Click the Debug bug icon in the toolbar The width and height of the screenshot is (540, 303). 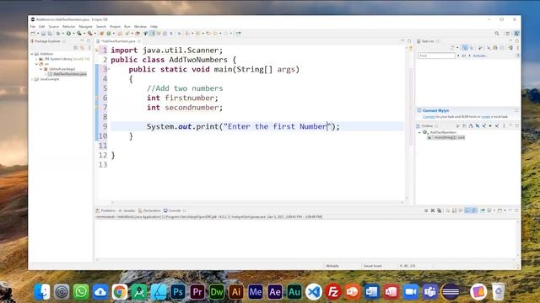click(x=58, y=34)
